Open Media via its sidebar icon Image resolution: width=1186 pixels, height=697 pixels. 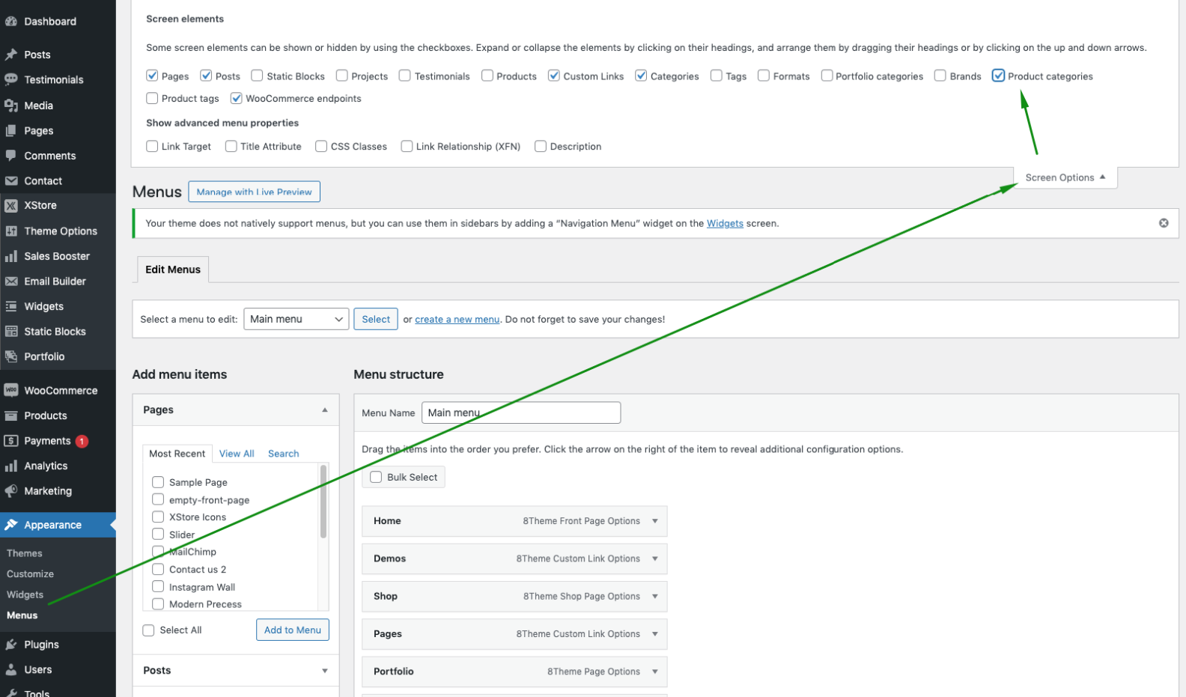(x=11, y=106)
